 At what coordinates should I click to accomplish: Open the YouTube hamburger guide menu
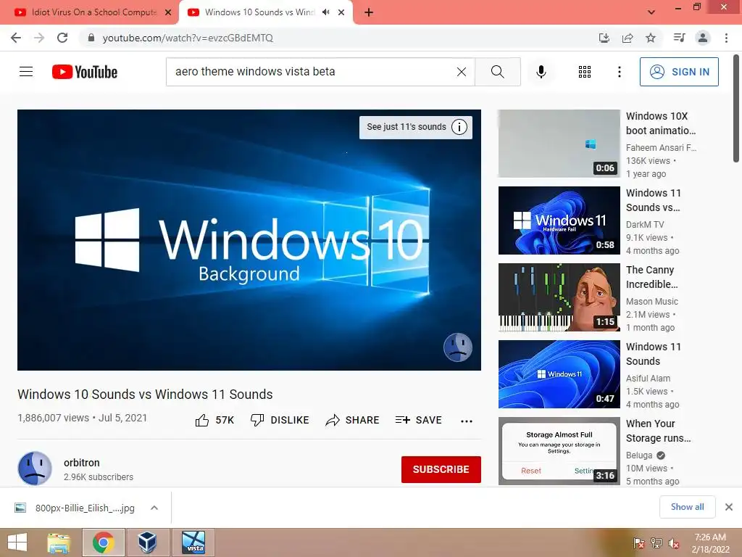[x=26, y=72]
